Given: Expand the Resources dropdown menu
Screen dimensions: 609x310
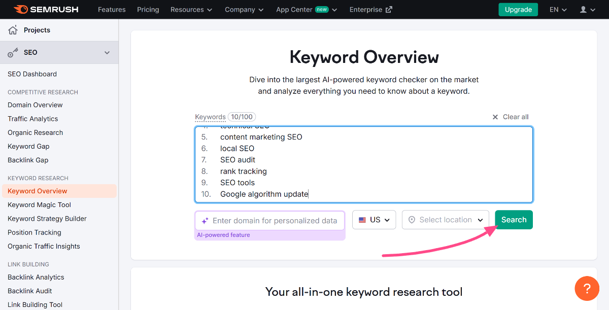Looking at the screenshot, I should (x=191, y=10).
